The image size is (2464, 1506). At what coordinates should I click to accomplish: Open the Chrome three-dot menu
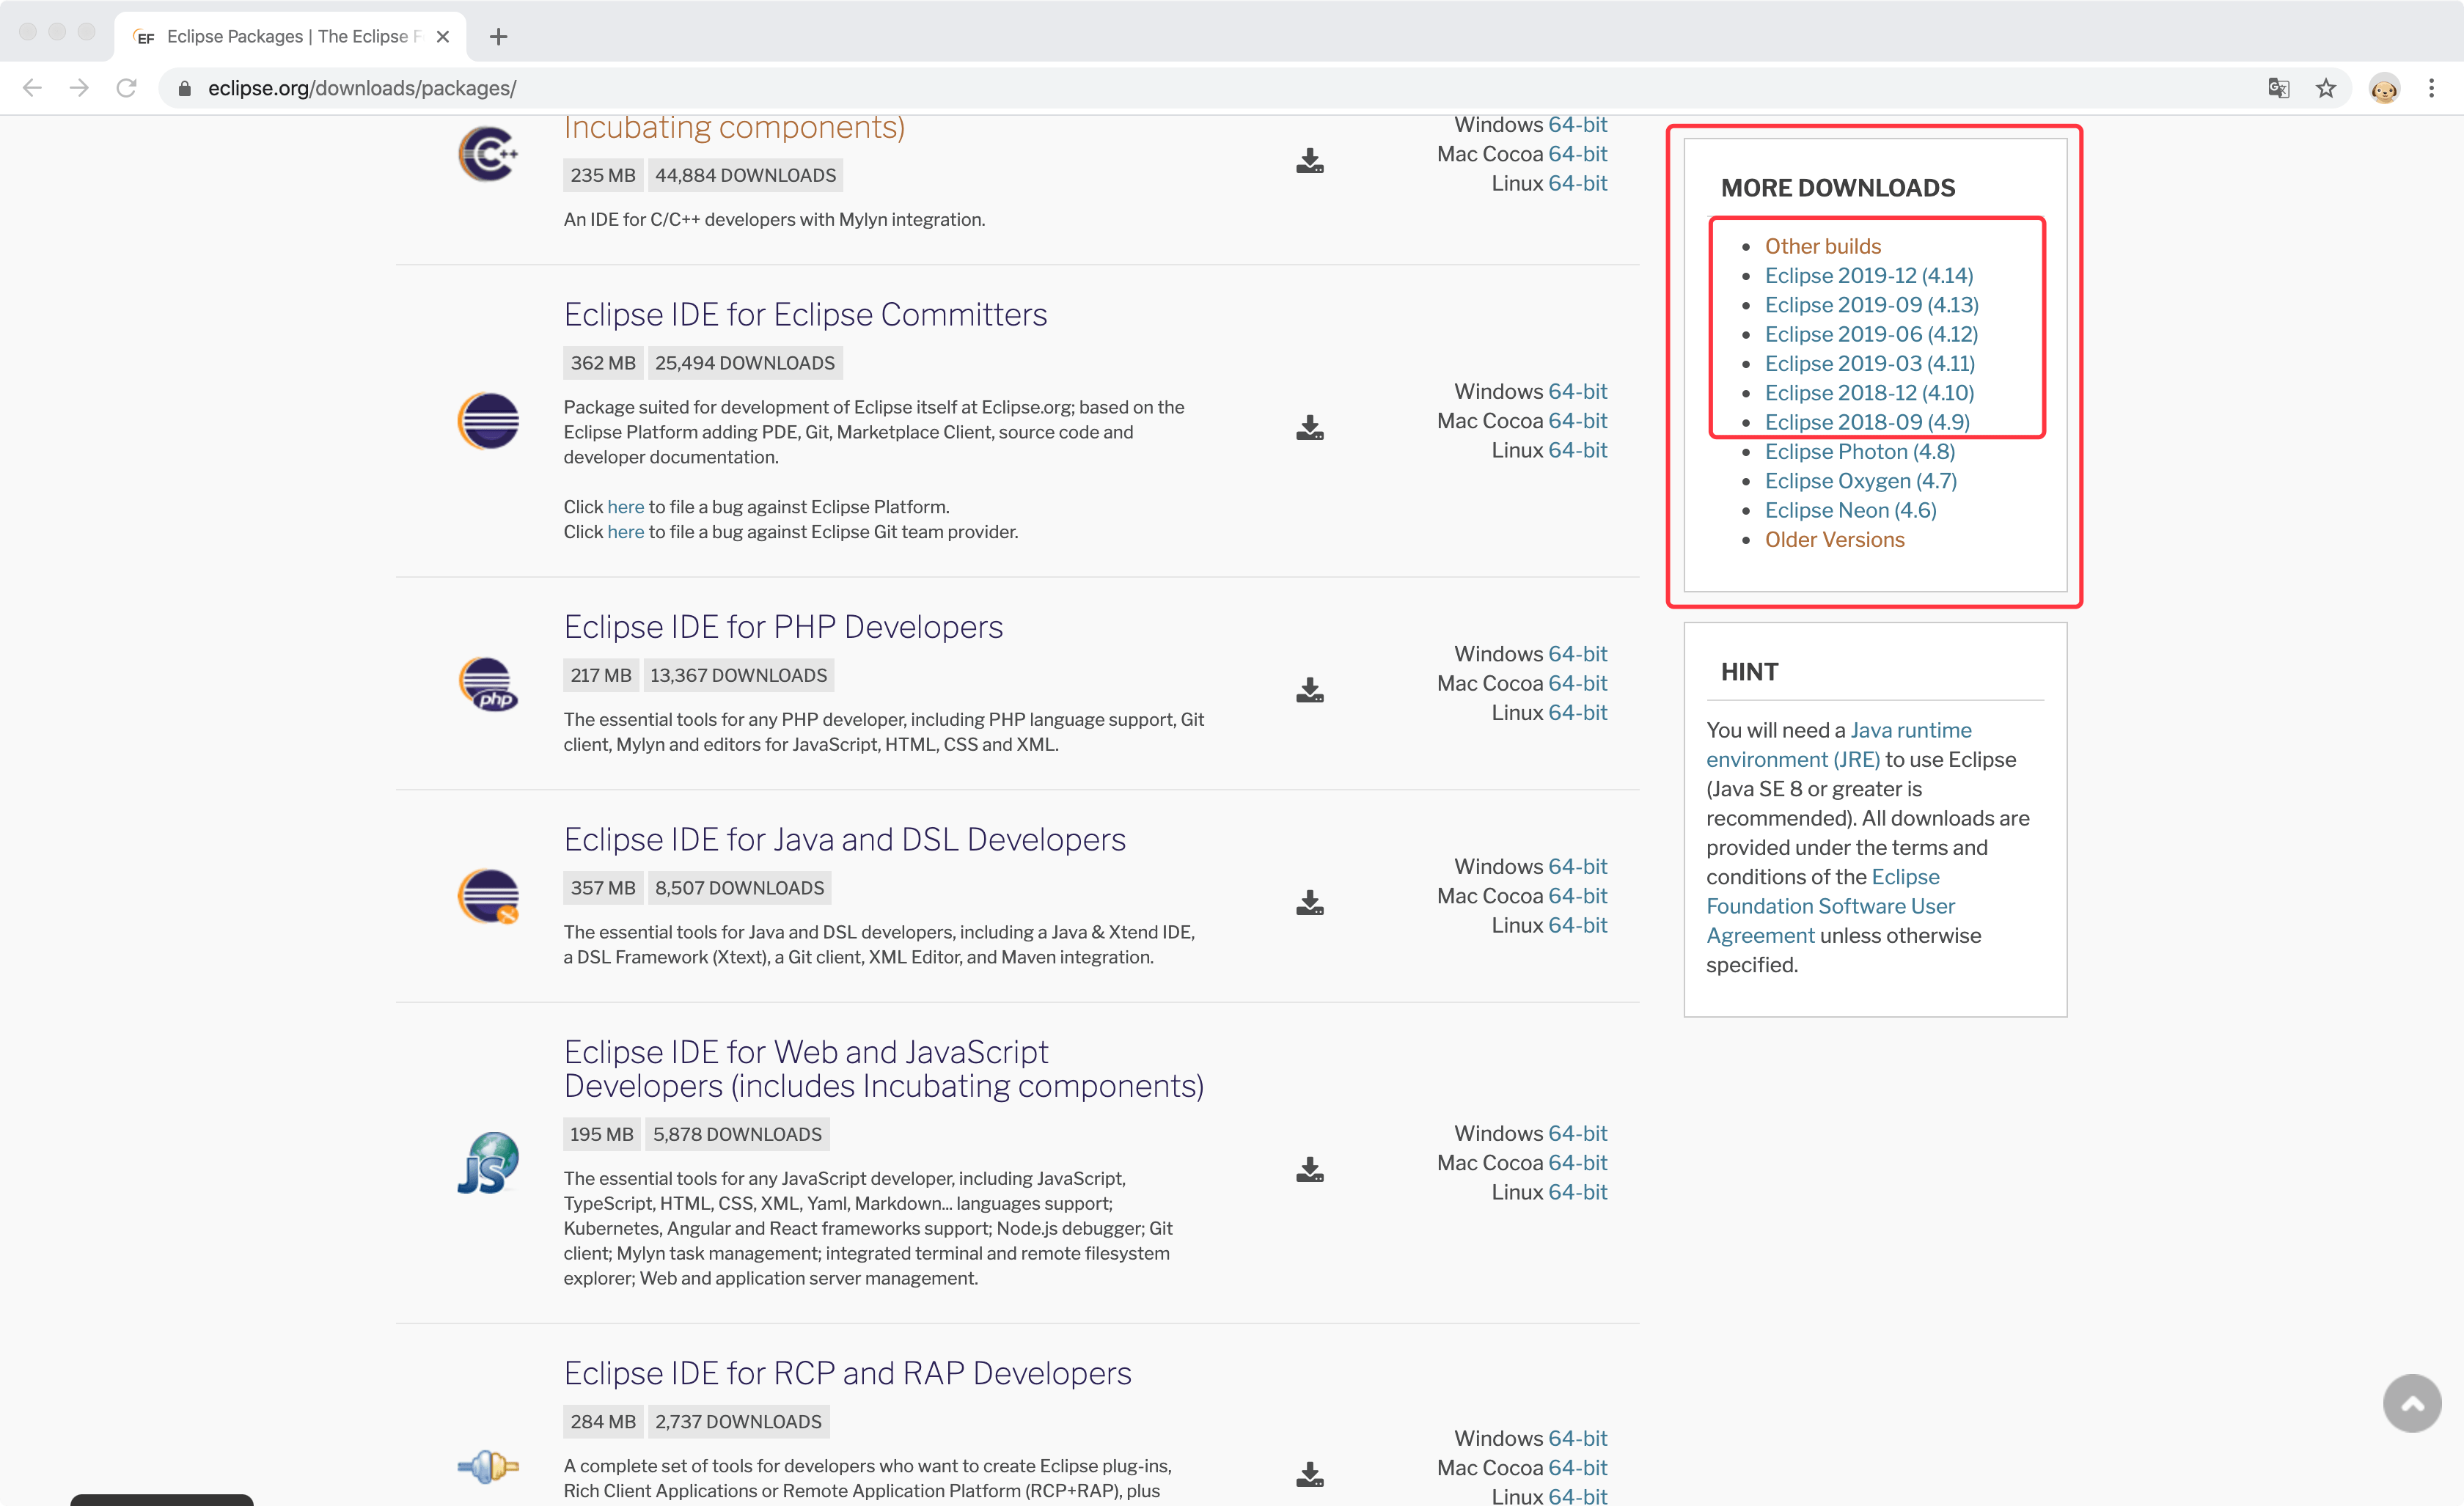coord(2431,88)
